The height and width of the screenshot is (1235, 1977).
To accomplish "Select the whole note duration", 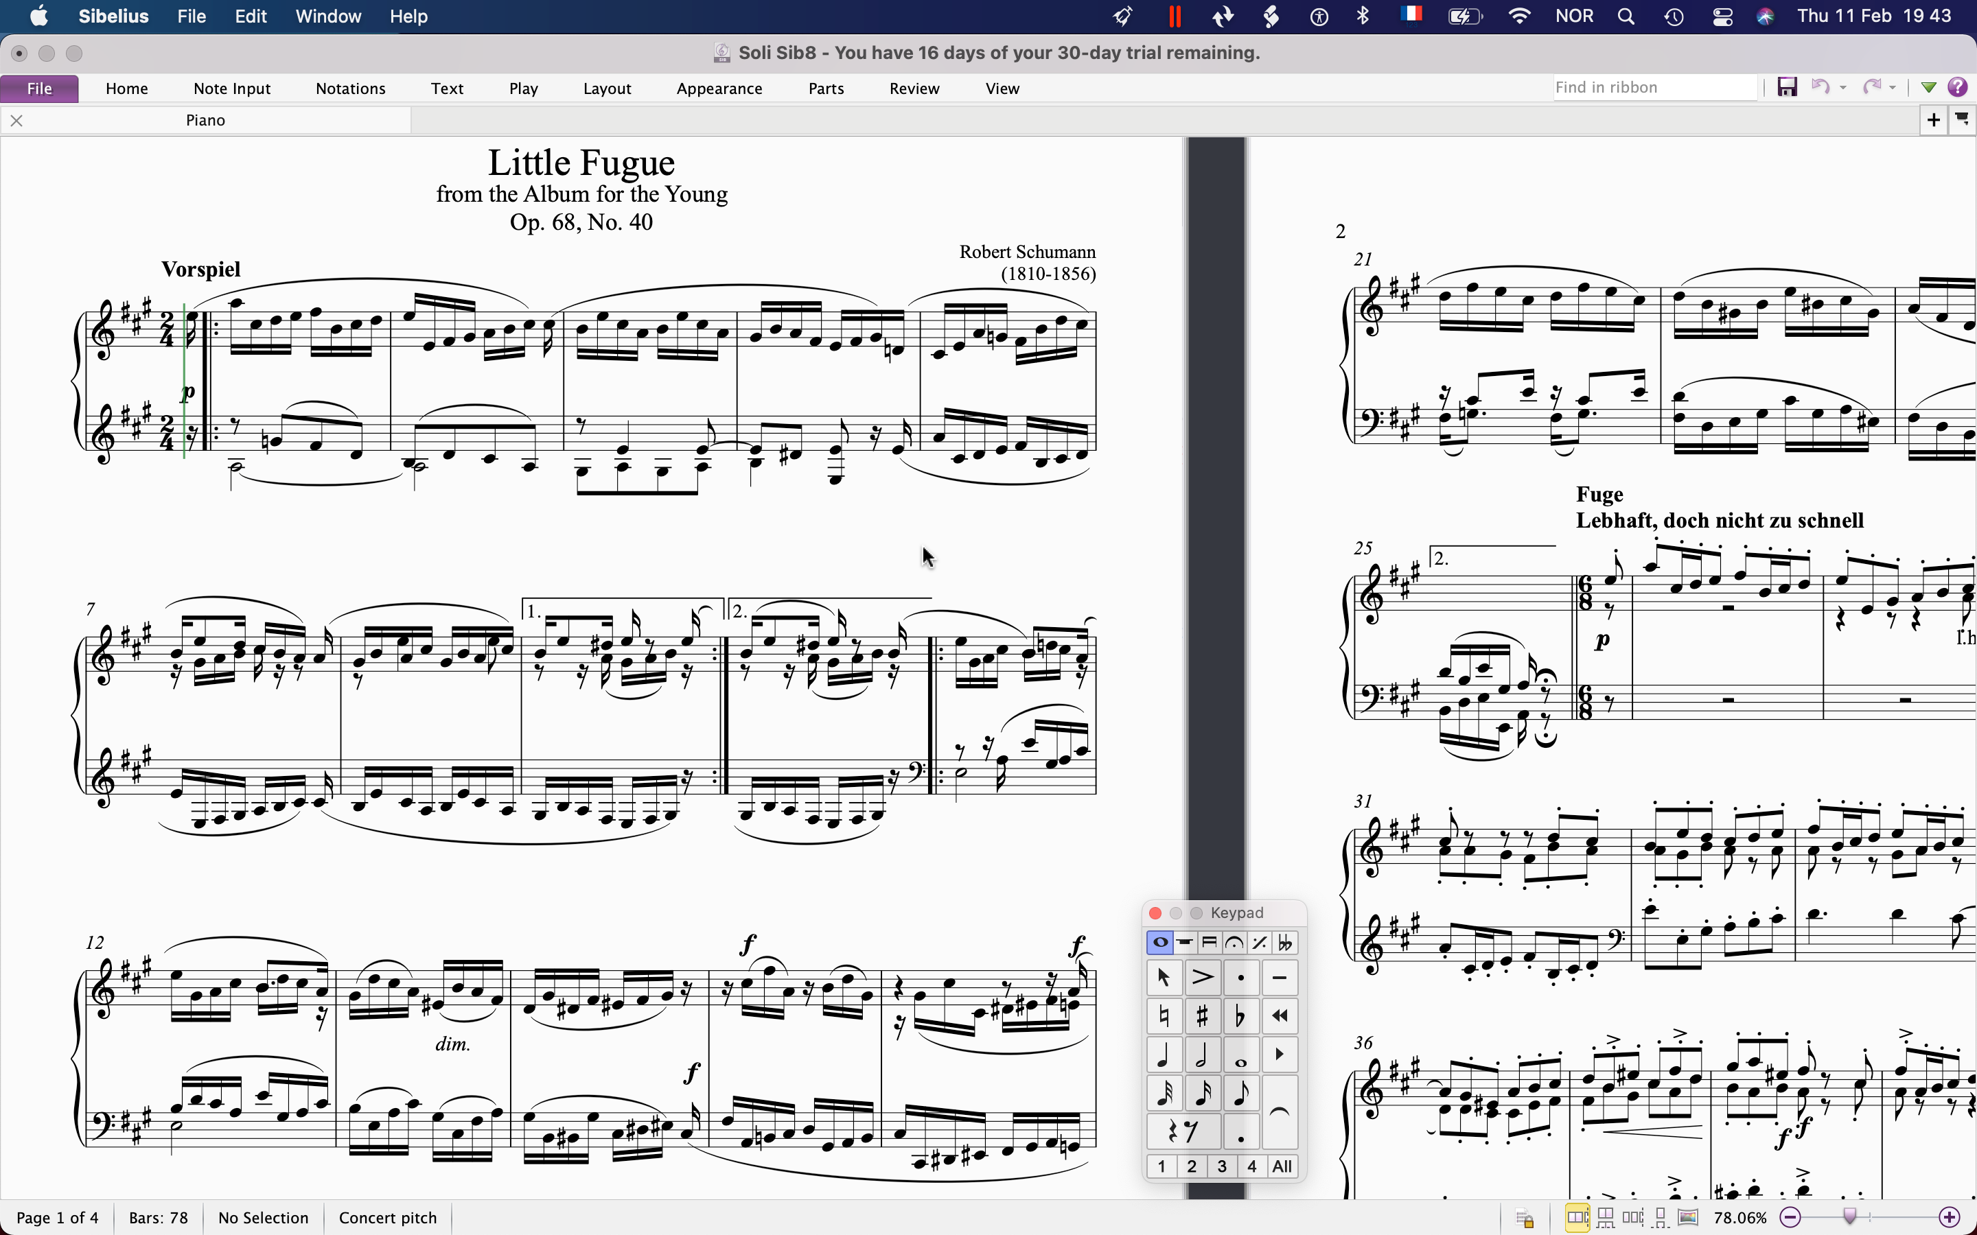I will click(x=1241, y=1055).
